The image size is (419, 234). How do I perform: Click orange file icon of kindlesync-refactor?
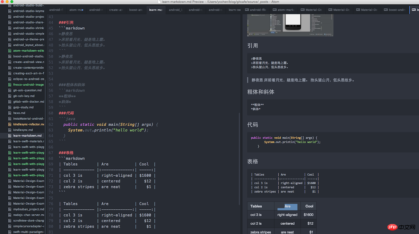(10, 124)
